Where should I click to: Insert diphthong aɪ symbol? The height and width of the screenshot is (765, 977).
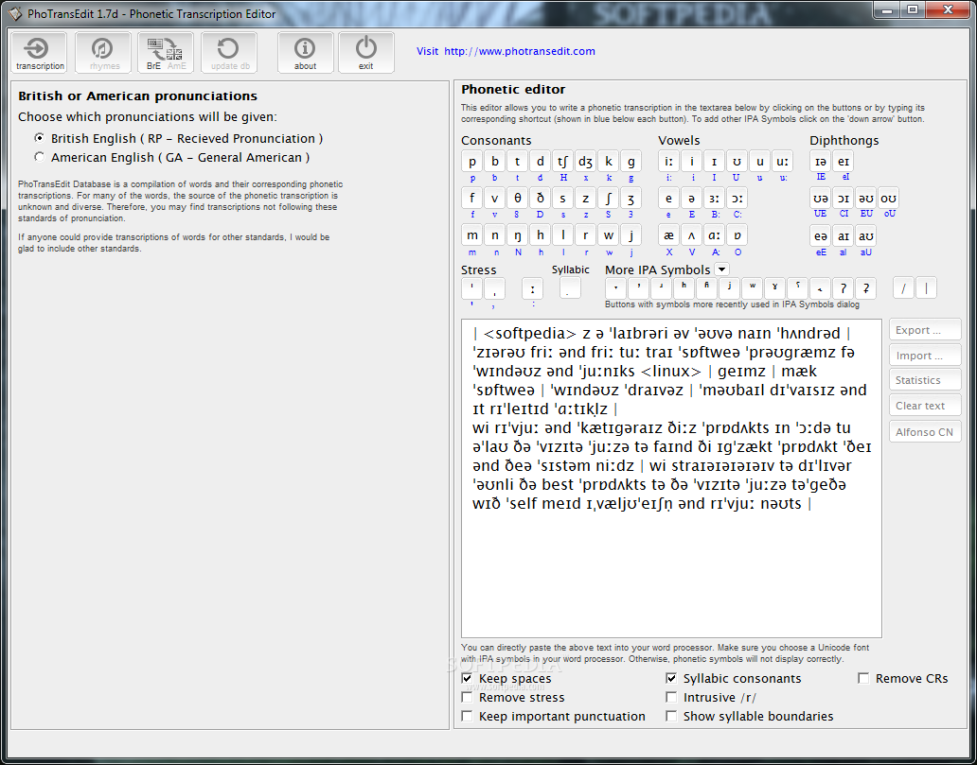pyautogui.click(x=843, y=235)
